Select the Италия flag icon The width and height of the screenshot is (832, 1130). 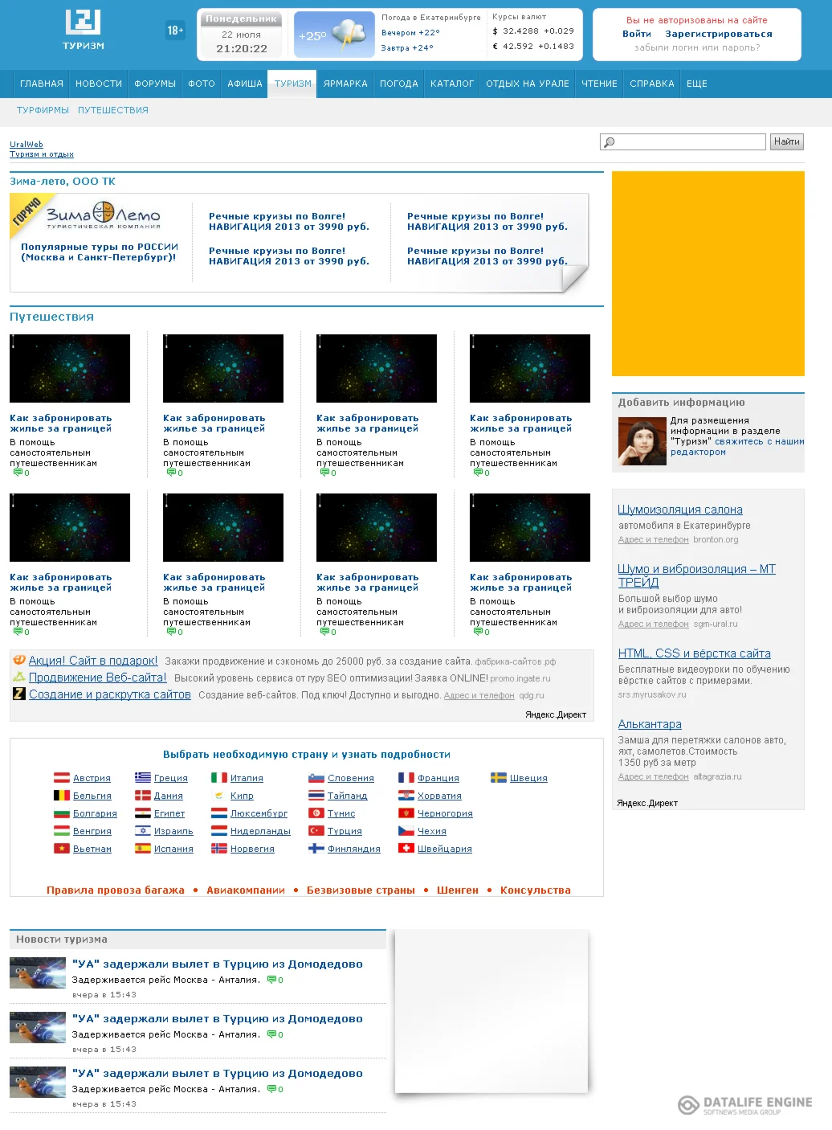pos(219,778)
